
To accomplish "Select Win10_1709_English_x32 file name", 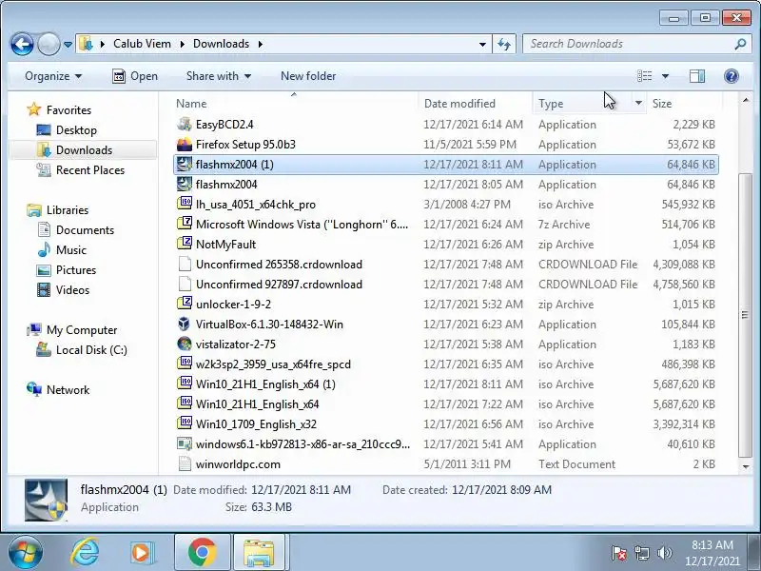I will pyautogui.click(x=256, y=423).
